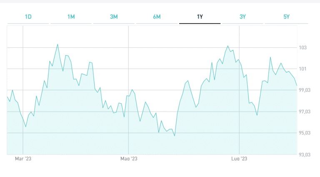Open the 3M chart period tab

(114, 17)
